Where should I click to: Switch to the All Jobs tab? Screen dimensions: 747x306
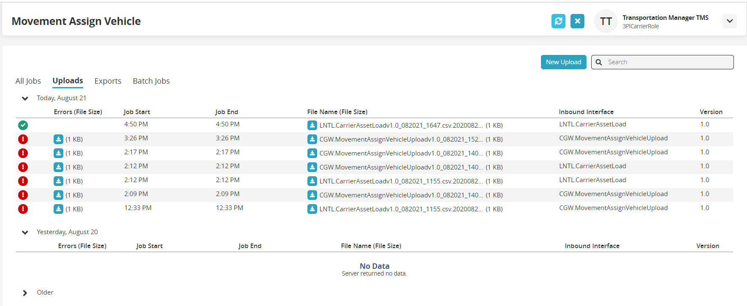28,81
